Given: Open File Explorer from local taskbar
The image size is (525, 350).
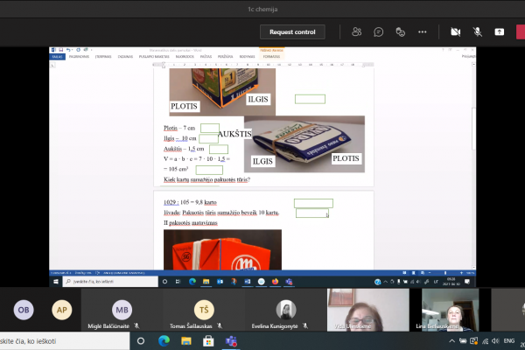Looking at the screenshot, I should [x=186, y=341].
